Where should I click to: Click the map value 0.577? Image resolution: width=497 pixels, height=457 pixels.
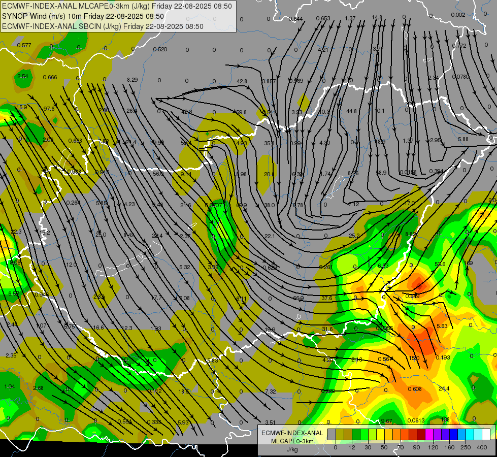(x=24, y=45)
